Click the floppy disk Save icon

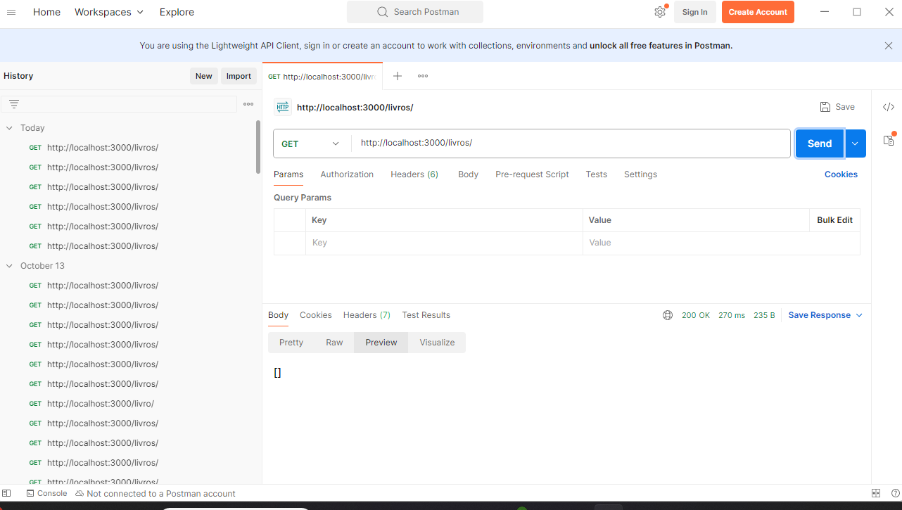coord(825,107)
